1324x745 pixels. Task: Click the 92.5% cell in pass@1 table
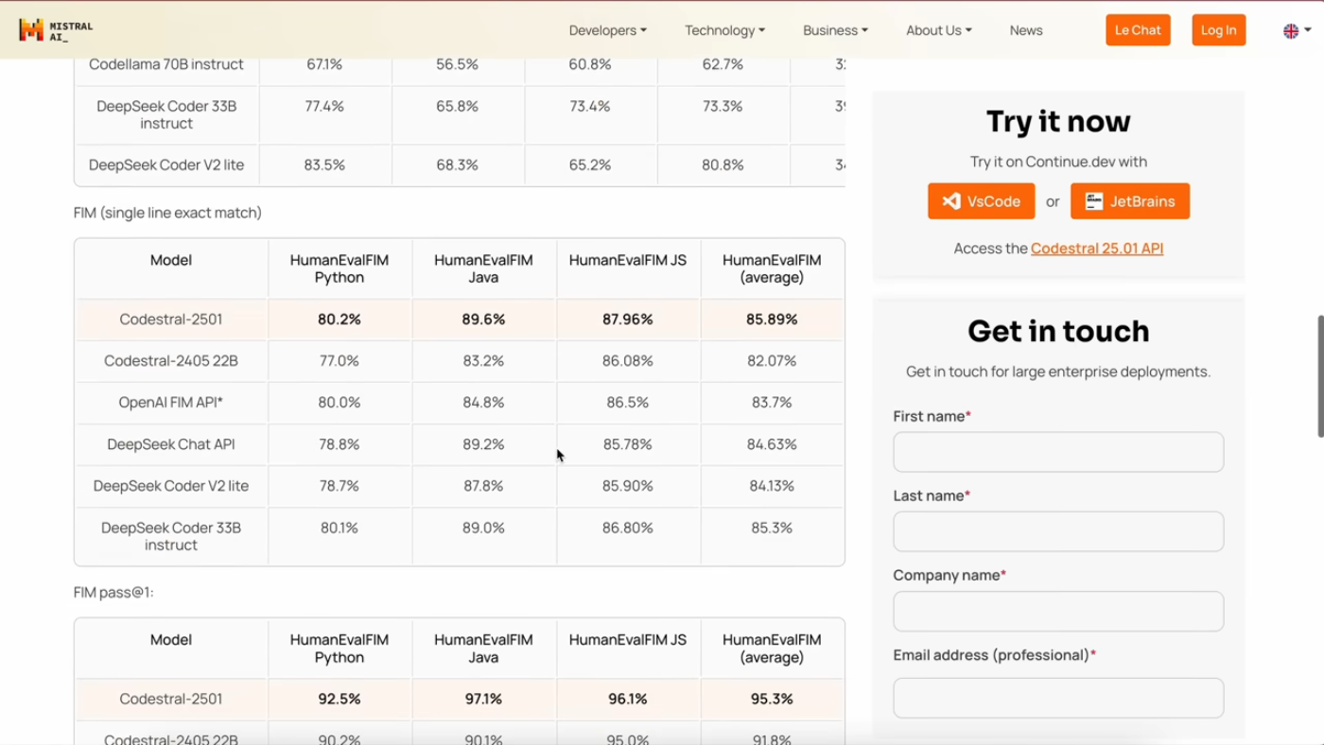click(x=340, y=700)
